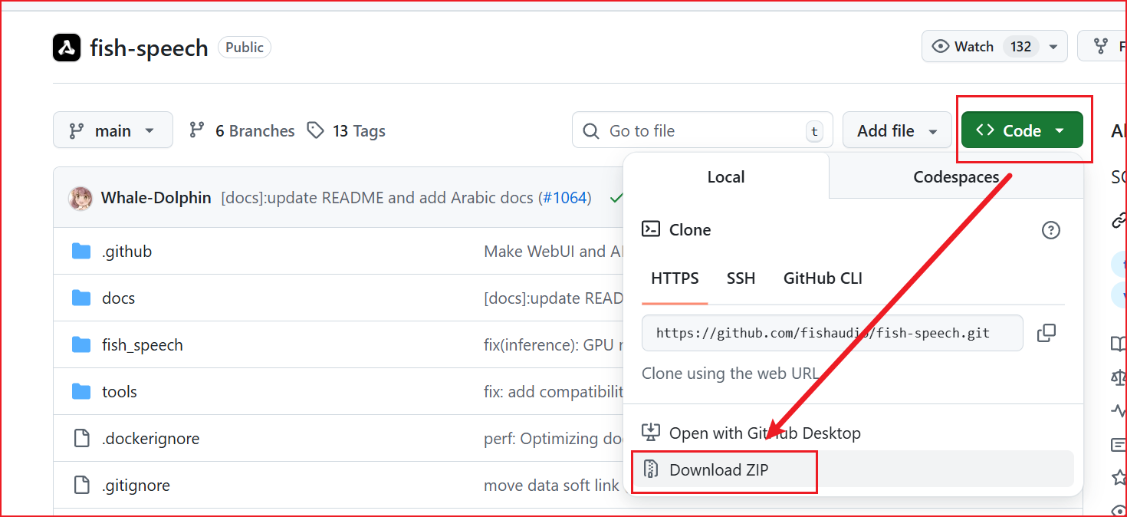1127x517 pixels.
Task: Open the fish-speech repository title link
Action: (x=149, y=48)
